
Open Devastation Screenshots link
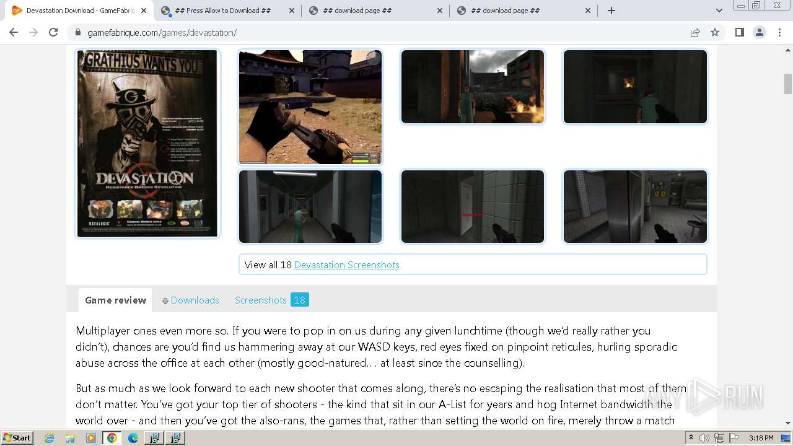[346, 265]
